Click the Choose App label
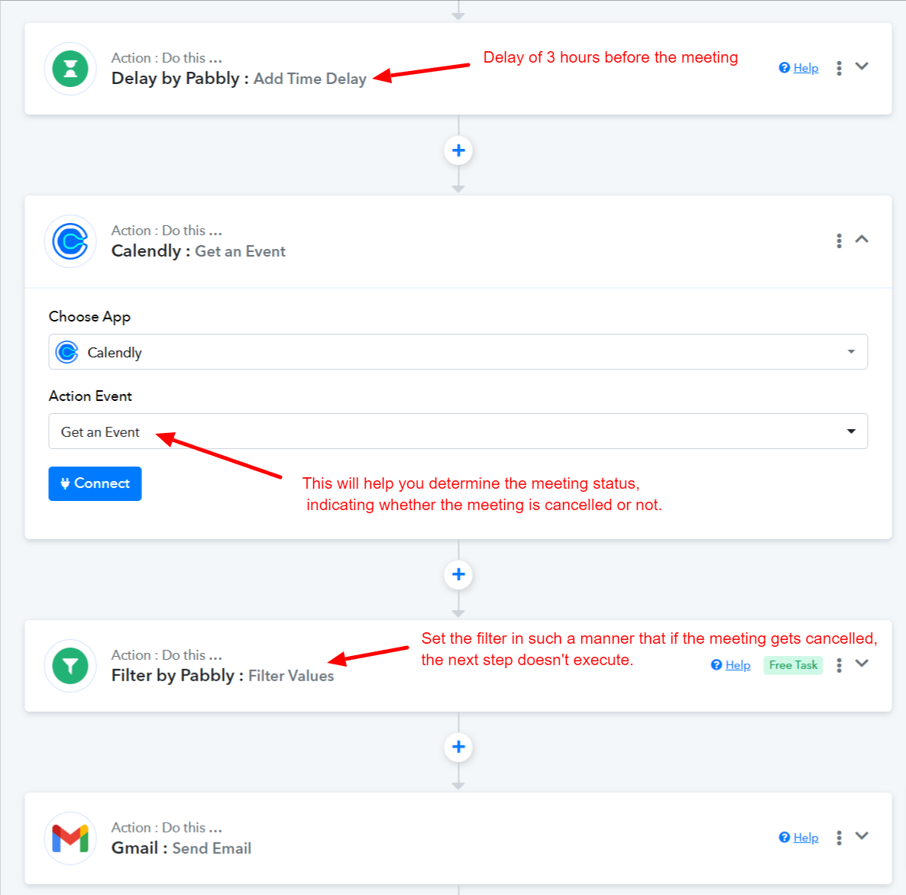Viewport: 906px width, 895px height. pyautogui.click(x=89, y=317)
